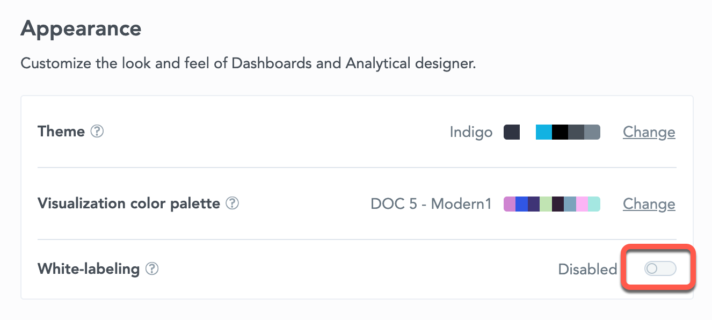
Task: Select the light gray theme swatch
Action: point(592,132)
